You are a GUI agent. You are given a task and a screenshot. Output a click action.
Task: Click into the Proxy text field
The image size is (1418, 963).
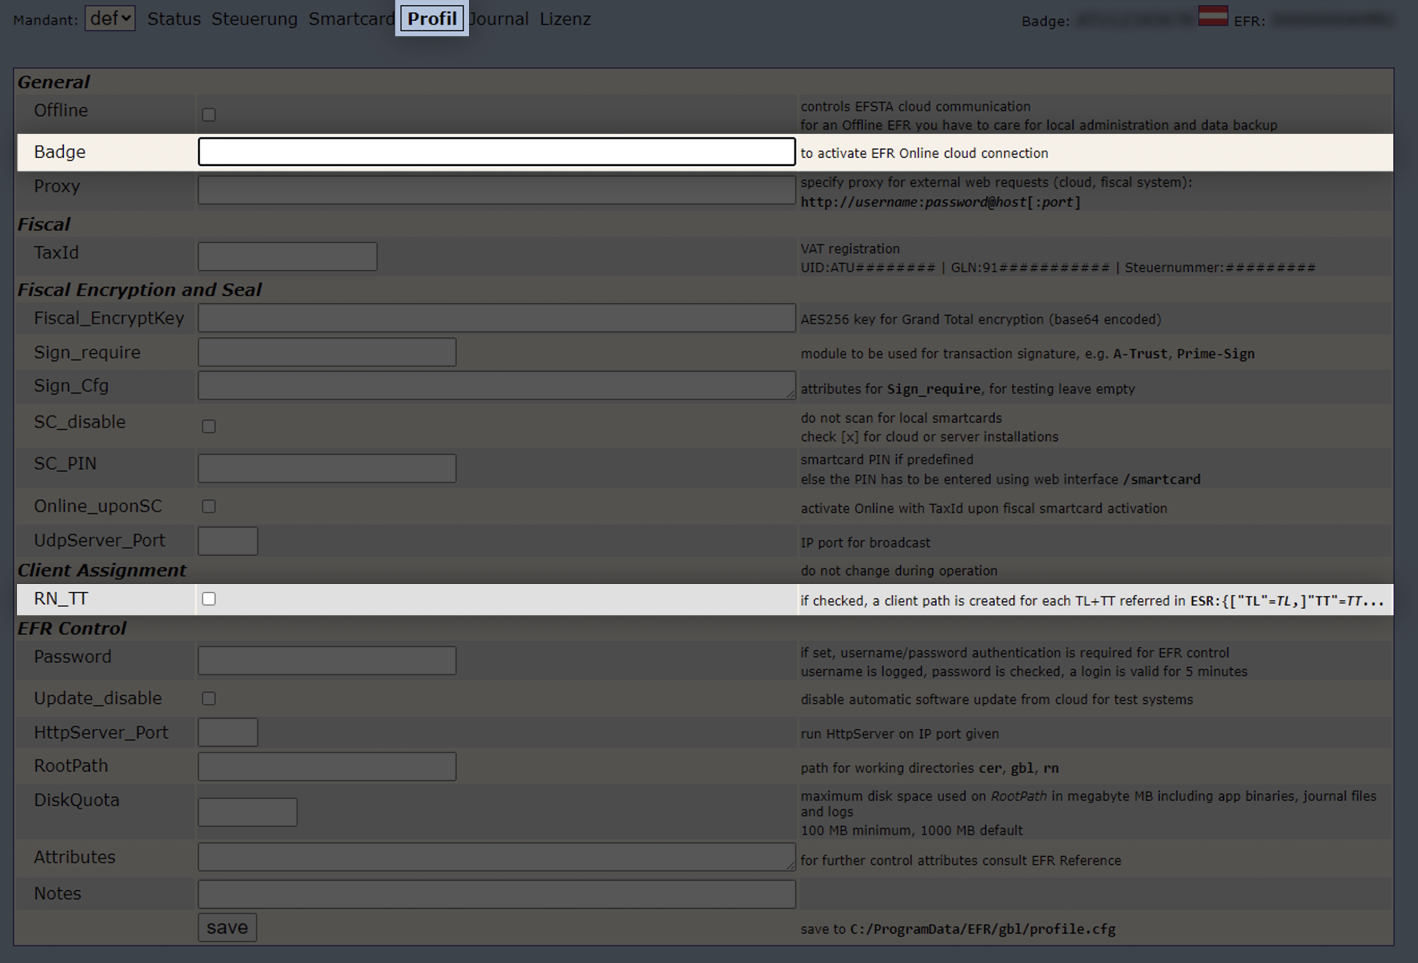pos(496,190)
